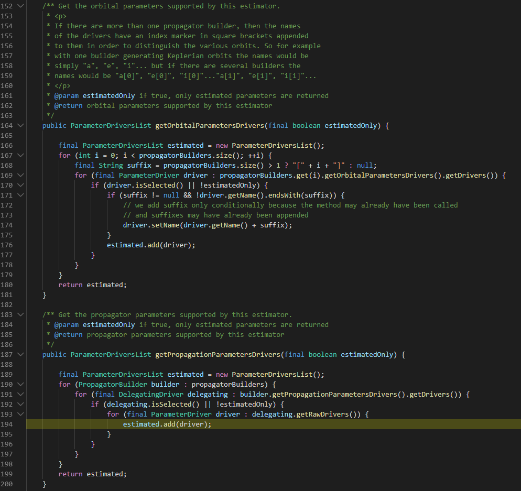
Task: Click line number 160 in the gutter
Action: point(7,86)
